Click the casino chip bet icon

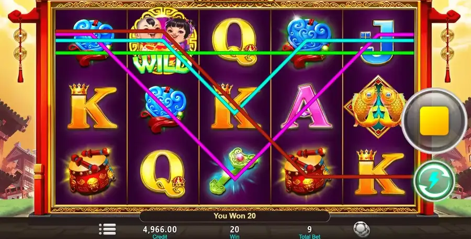pyautogui.click(x=362, y=230)
